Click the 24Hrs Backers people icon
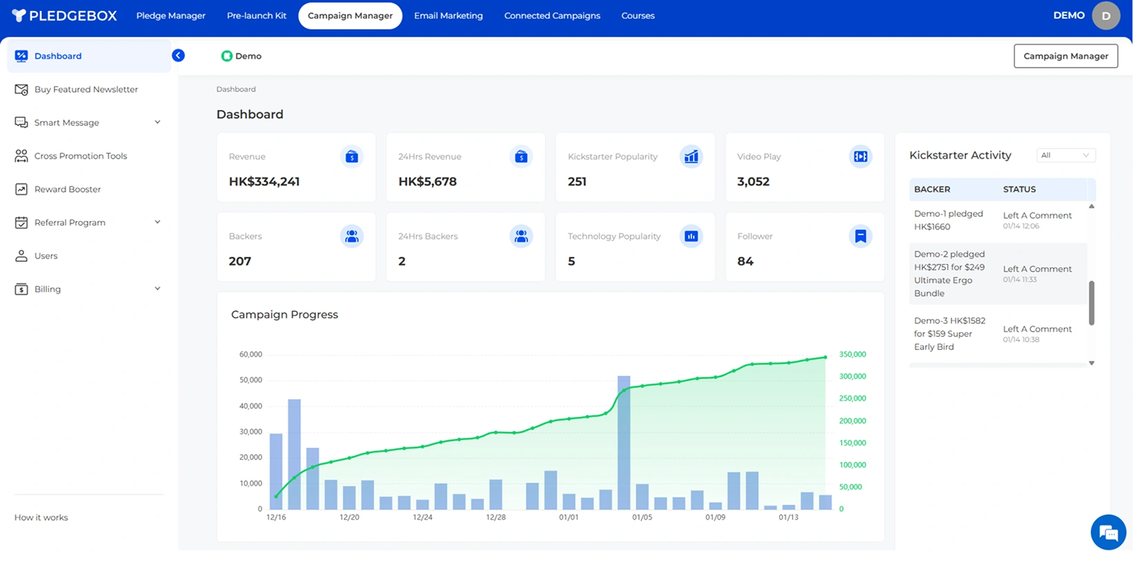The height and width of the screenshot is (562, 1133). coord(521,236)
